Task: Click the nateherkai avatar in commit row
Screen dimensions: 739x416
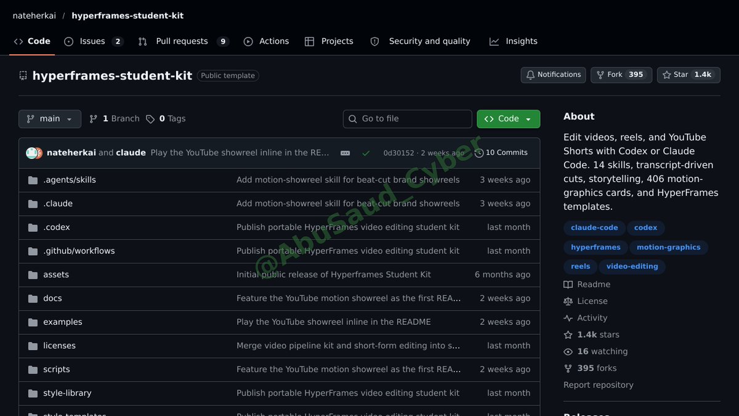Action: 31,153
